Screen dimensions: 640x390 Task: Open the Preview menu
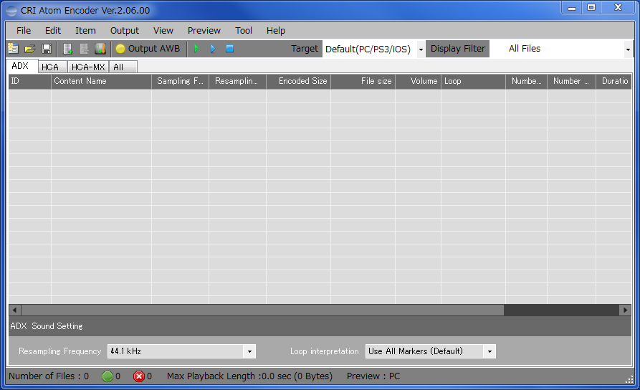[x=204, y=31]
